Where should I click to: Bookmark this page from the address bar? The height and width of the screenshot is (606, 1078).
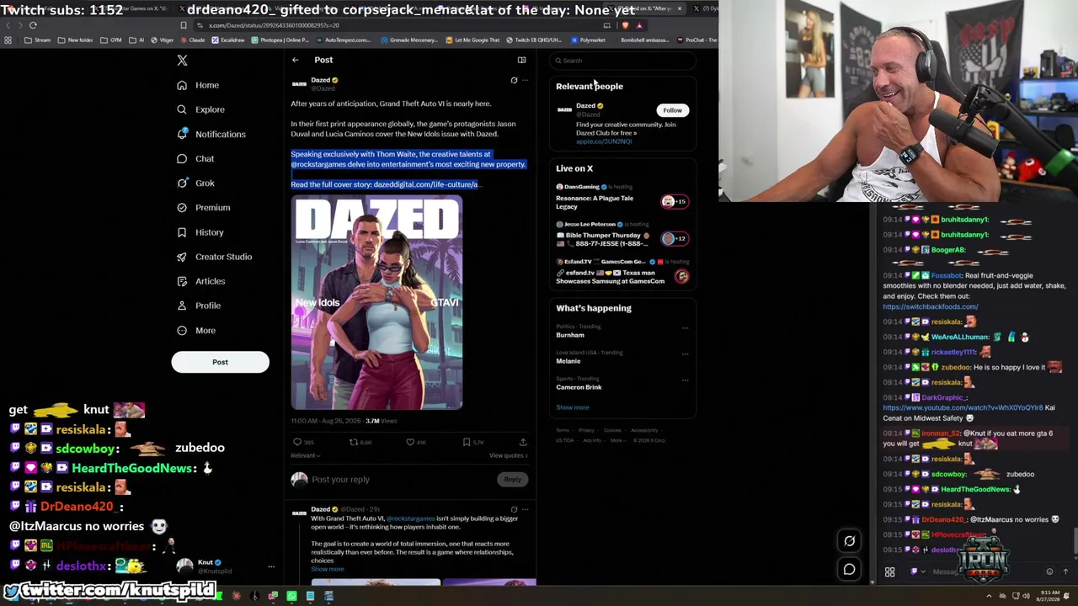(x=184, y=25)
